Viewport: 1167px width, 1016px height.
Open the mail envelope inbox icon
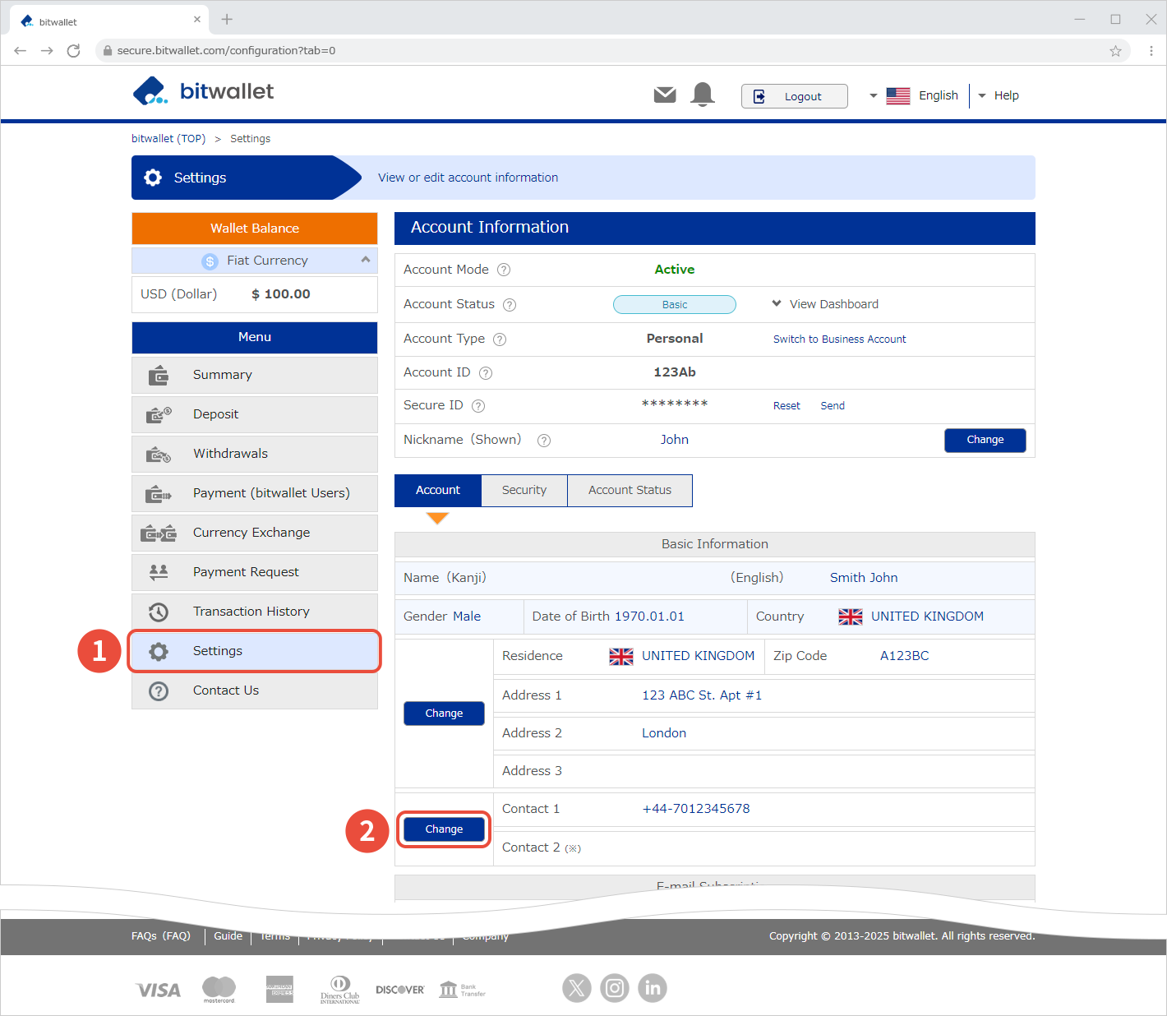[x=665, y=95]
